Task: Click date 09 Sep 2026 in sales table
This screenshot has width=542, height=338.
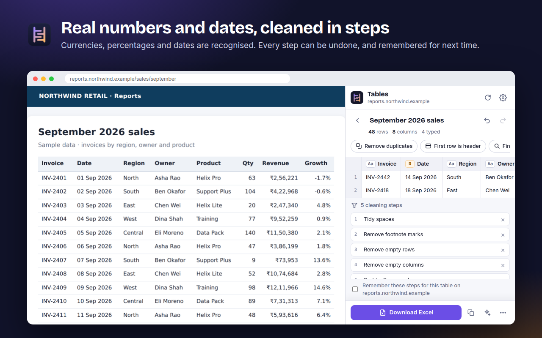Action: pos(94,288)
